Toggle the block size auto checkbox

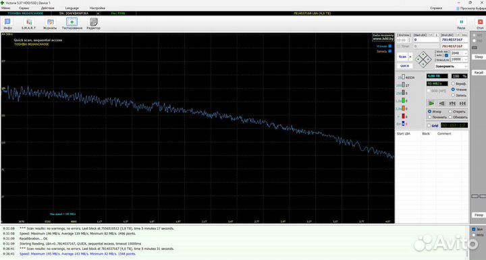pyautogui.click(x=447, y=55)
